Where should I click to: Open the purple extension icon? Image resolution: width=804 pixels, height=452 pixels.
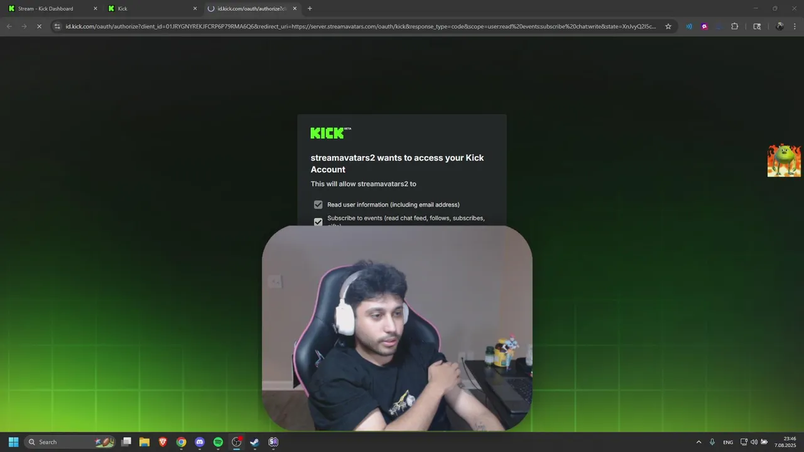704,26
